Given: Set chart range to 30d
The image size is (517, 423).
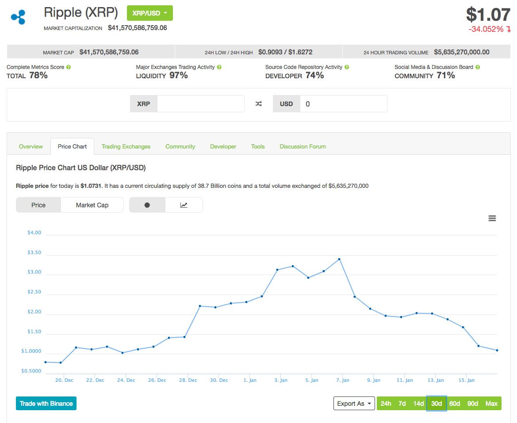Looking at the screenshot, I should tap(437, 404).
